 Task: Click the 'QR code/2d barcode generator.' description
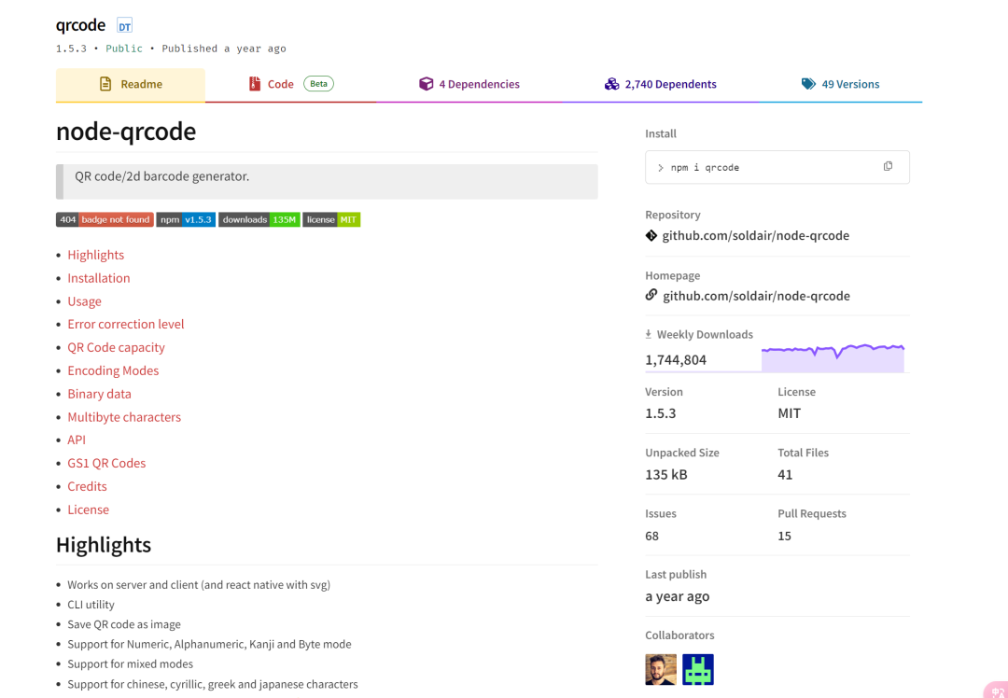(162, 176)
